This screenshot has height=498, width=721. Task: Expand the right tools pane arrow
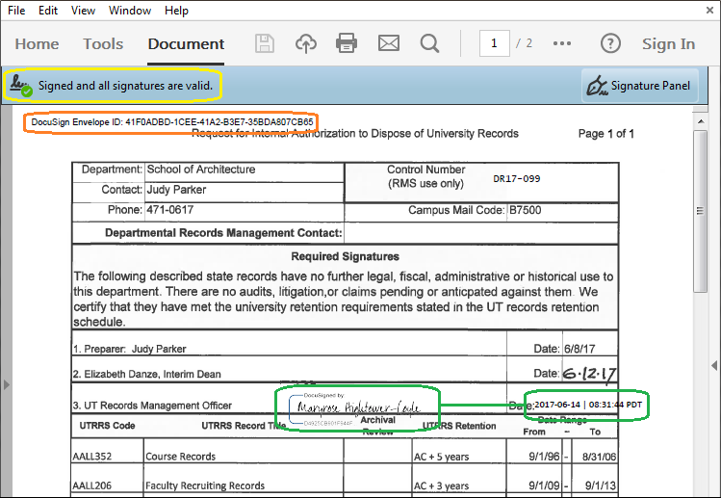tap(714, 365)
